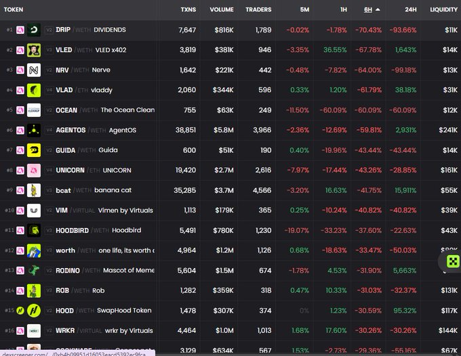Sort table by 1H column header
Screen dimensions: 461x356
(344, 9)
